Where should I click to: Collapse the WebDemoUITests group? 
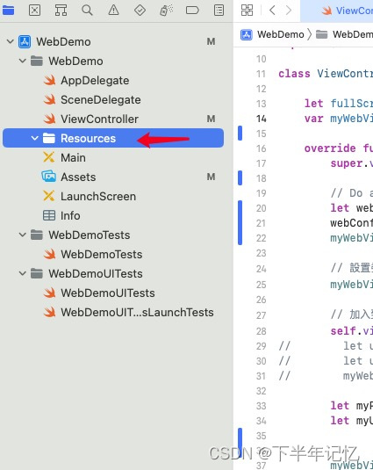(x=23, y=273)
